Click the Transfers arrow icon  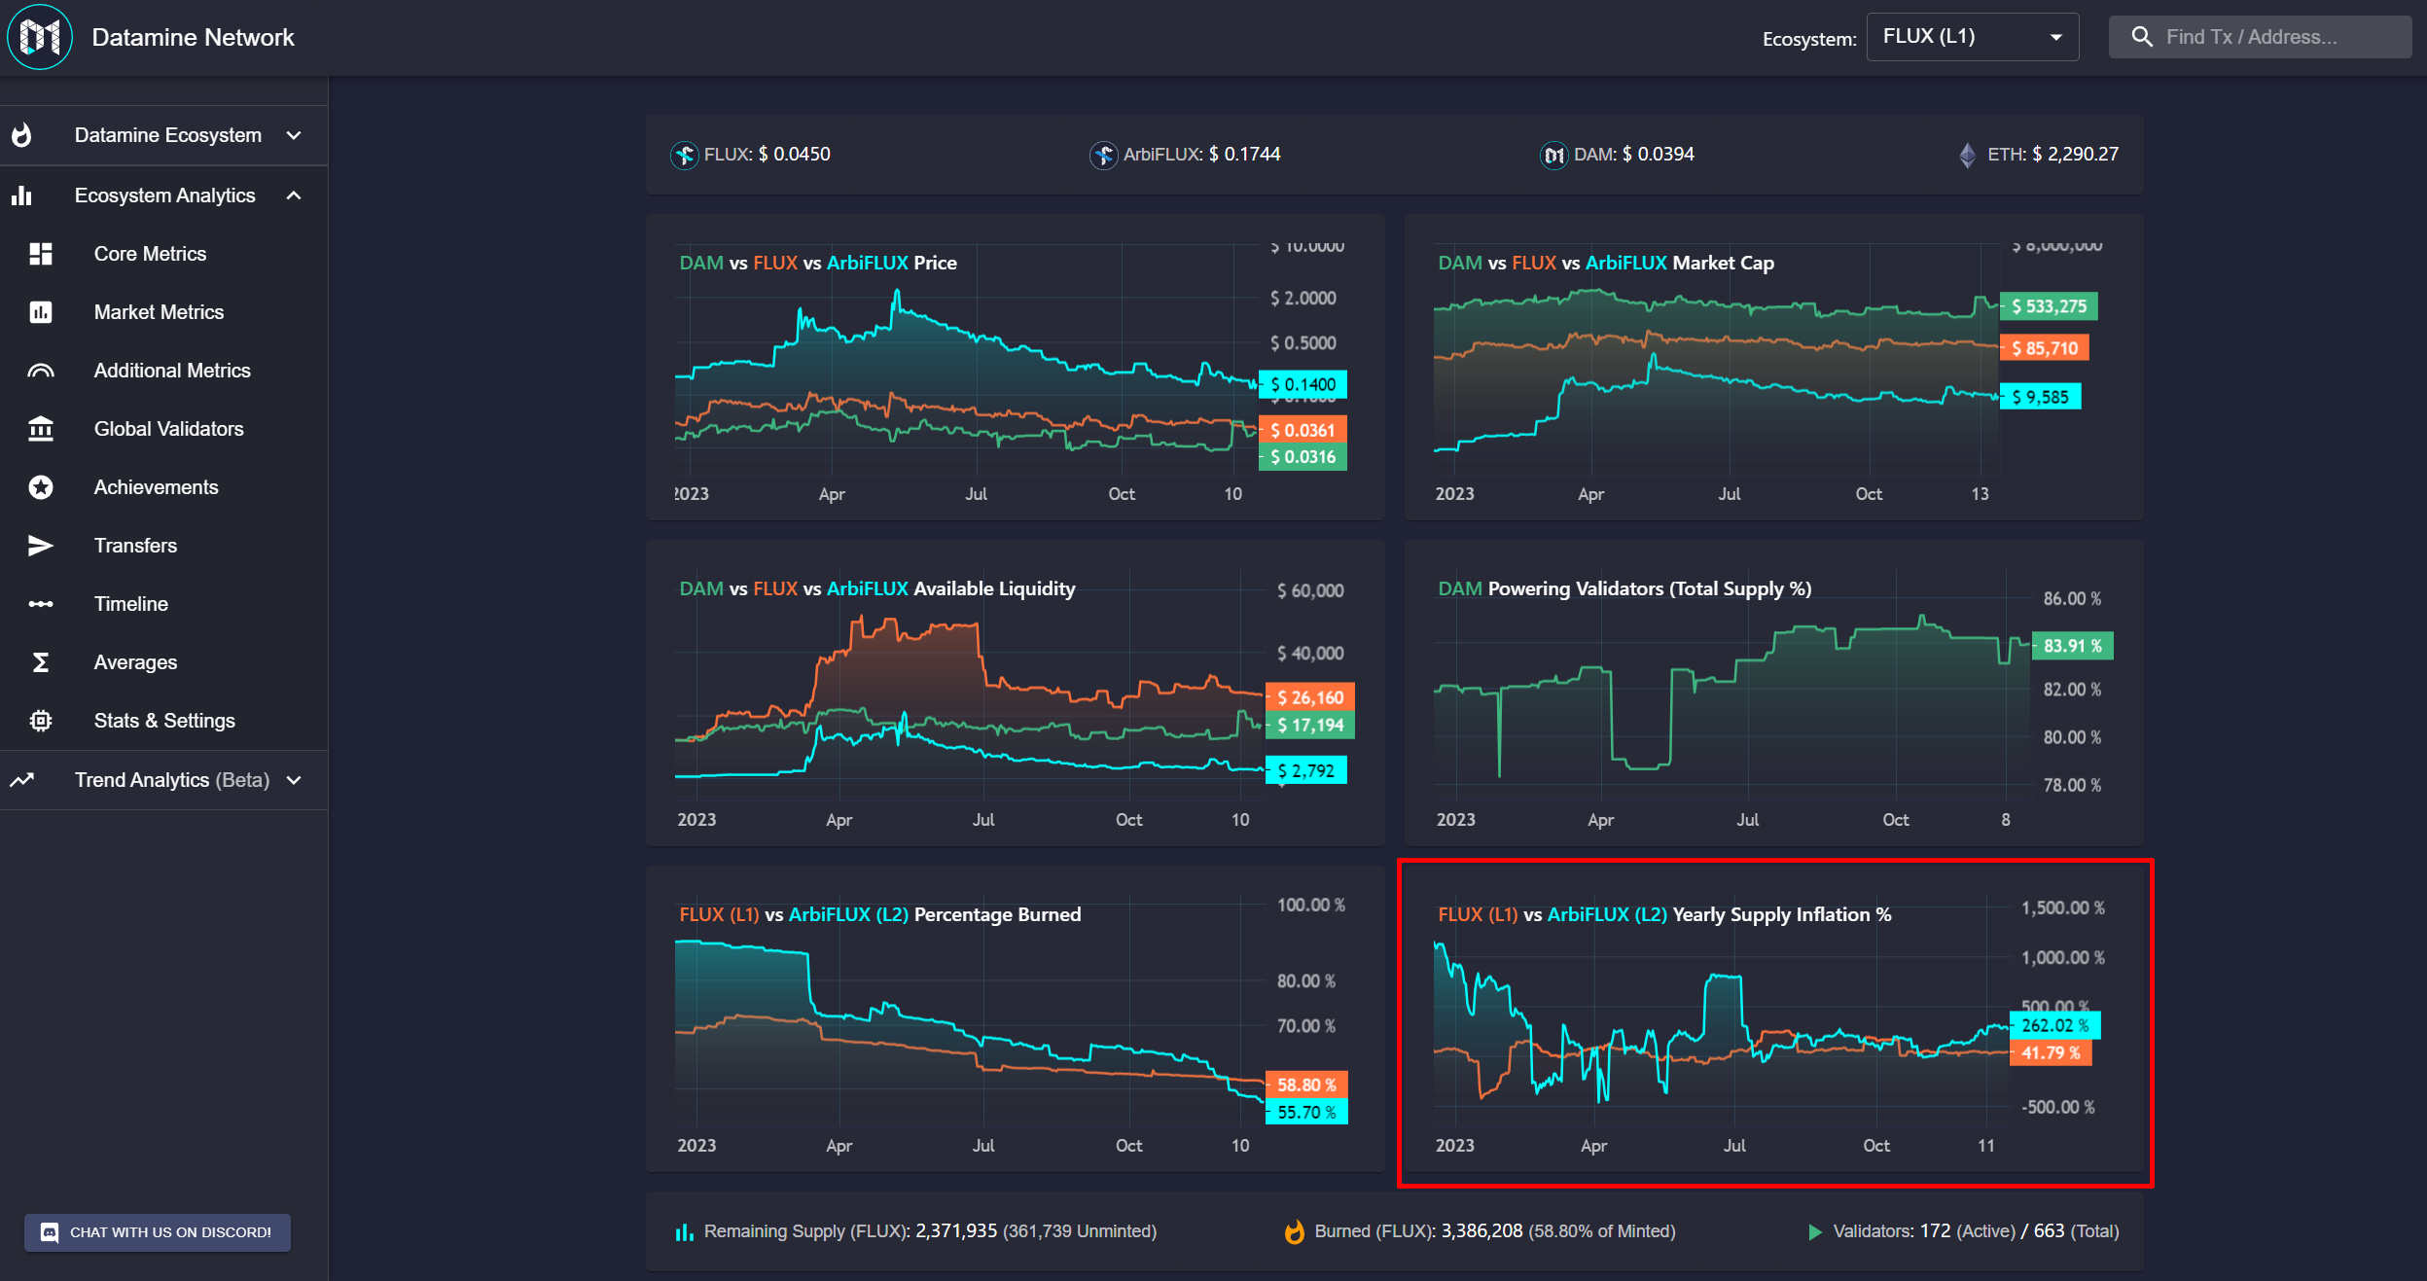(41, 546)
